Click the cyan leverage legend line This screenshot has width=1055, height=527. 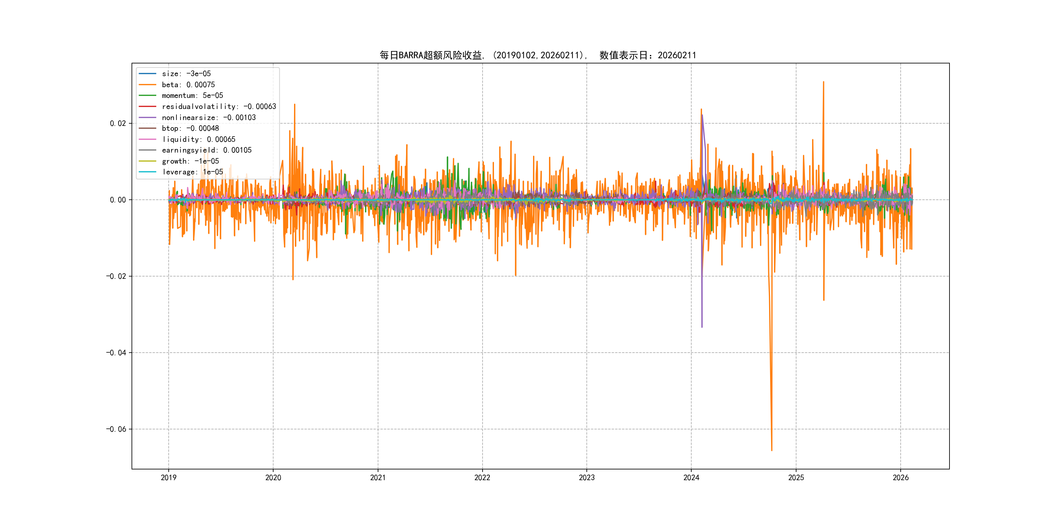pyautogui.click(x=148, y=172)
